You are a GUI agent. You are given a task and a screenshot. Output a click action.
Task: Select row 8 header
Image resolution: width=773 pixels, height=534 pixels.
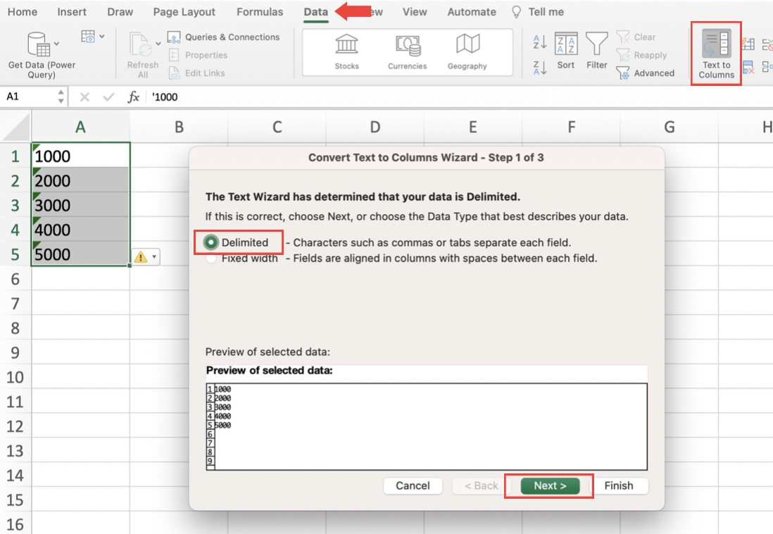[x=15, y=328]
